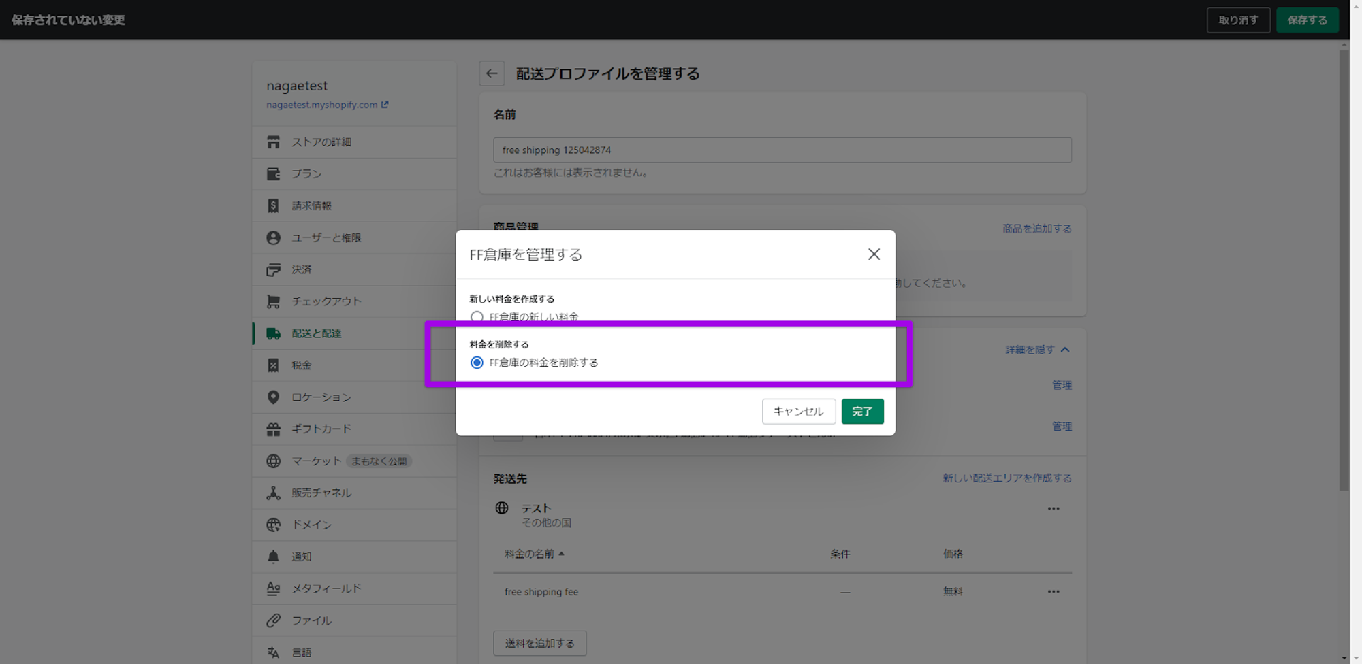
Task: Click the free shipping fee rate name
Action: pyautogui.click(x=541, y=592)
